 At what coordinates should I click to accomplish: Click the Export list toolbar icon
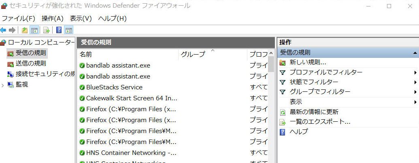(47, 30)
